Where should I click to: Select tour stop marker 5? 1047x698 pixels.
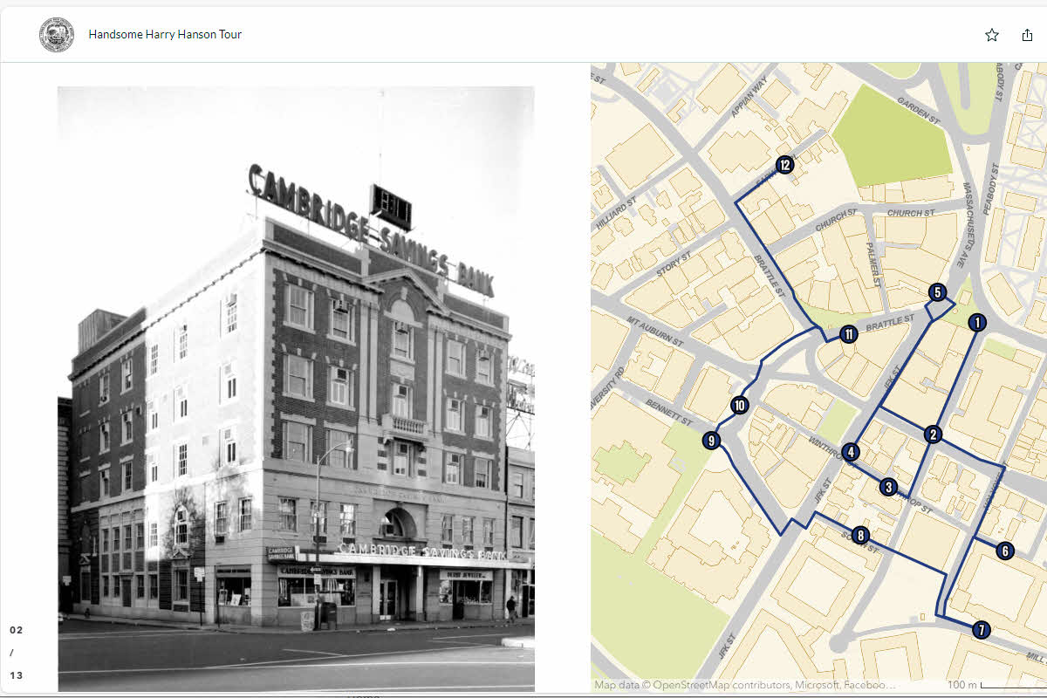937,292
